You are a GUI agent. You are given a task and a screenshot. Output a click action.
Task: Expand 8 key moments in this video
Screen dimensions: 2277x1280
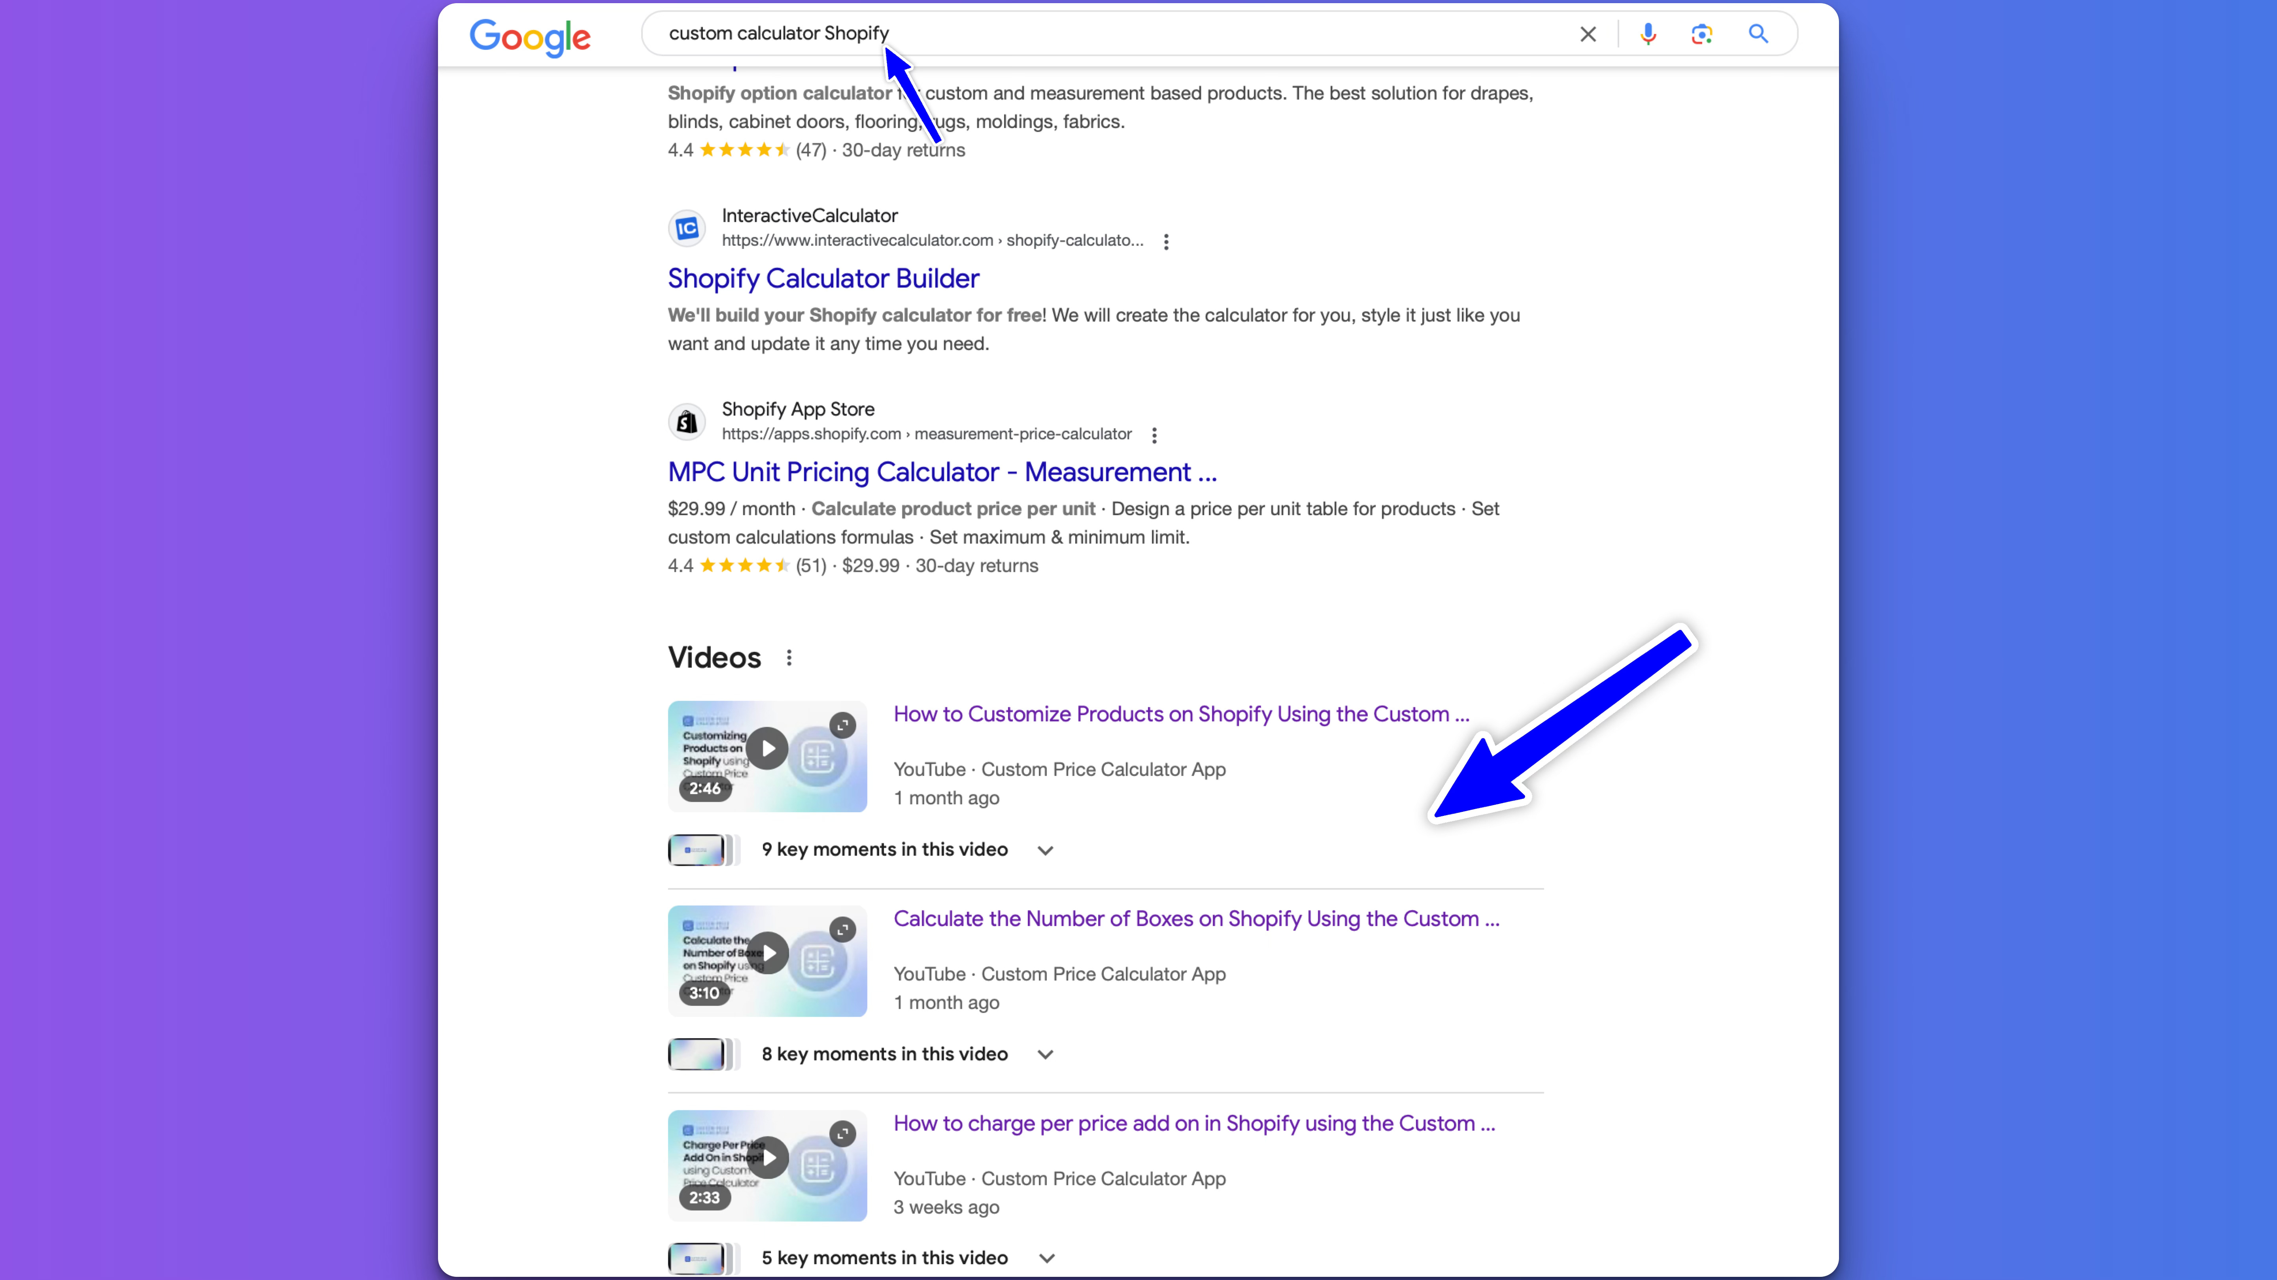1046,1055
